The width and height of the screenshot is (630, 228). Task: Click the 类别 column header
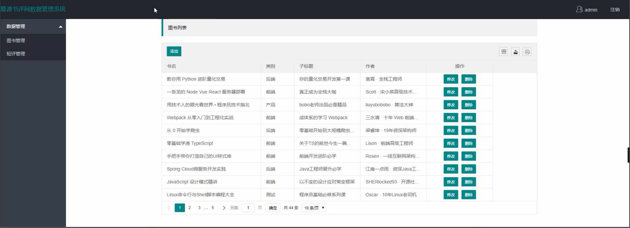click(277, 66)
